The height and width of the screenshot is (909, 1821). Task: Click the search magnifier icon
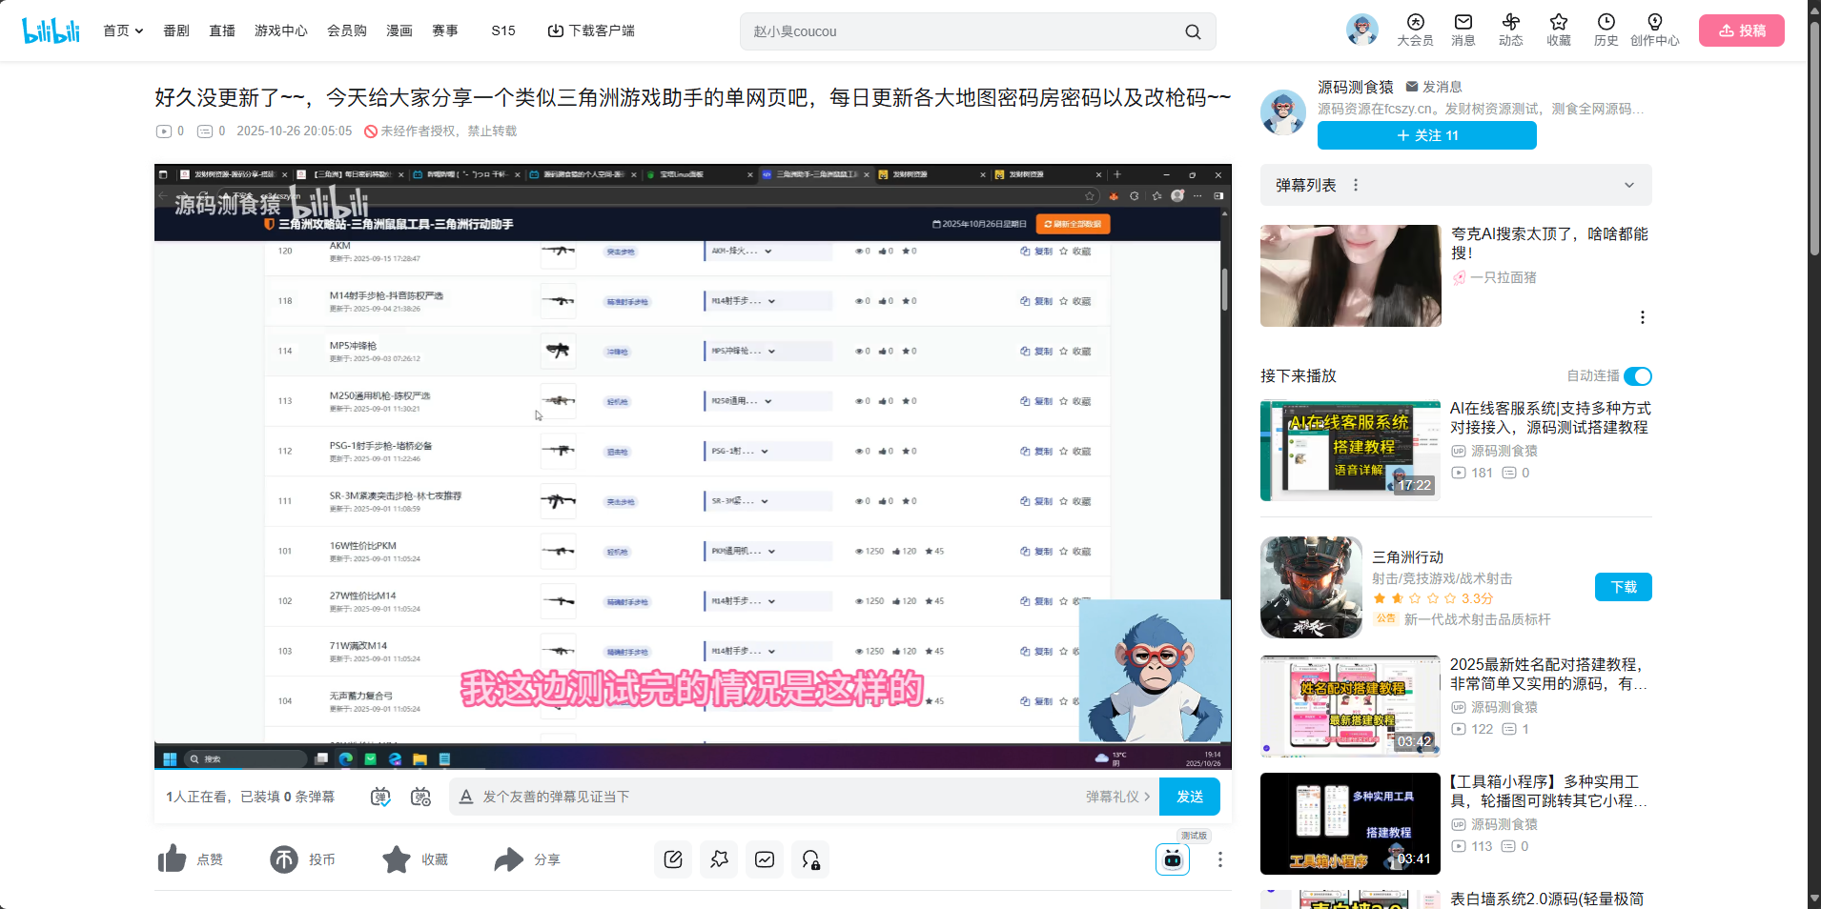[x=1193, y=31]
